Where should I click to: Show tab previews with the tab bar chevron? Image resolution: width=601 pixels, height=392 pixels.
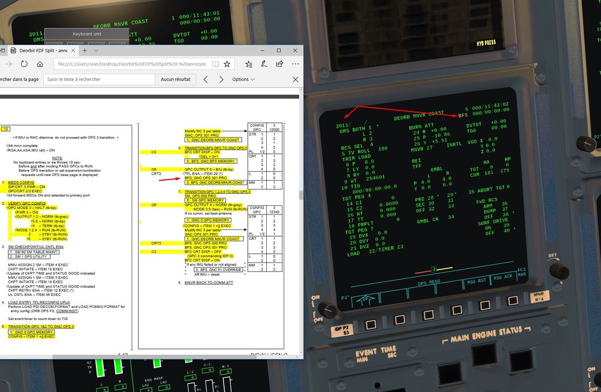point(96,50)
